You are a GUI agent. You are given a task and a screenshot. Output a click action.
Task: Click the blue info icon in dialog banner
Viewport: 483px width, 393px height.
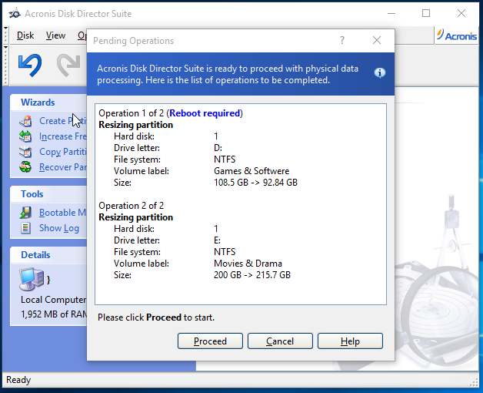point(379,73)
